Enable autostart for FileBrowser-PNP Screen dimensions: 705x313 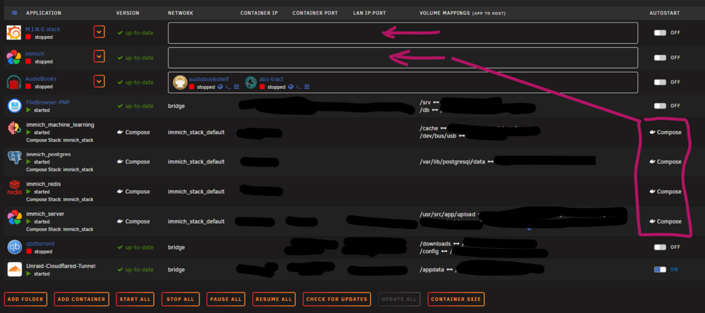[x=660, y=106]
